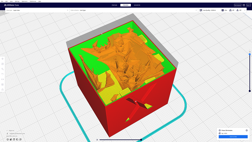This screenshot has width=252, height=142.
Task: Click the build plate adhesion icon
Action: coord(237,10)
